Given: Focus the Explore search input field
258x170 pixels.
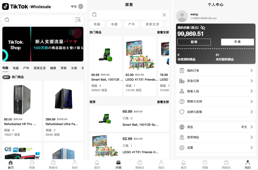Looking at the screenshot, I should [129, 15].
